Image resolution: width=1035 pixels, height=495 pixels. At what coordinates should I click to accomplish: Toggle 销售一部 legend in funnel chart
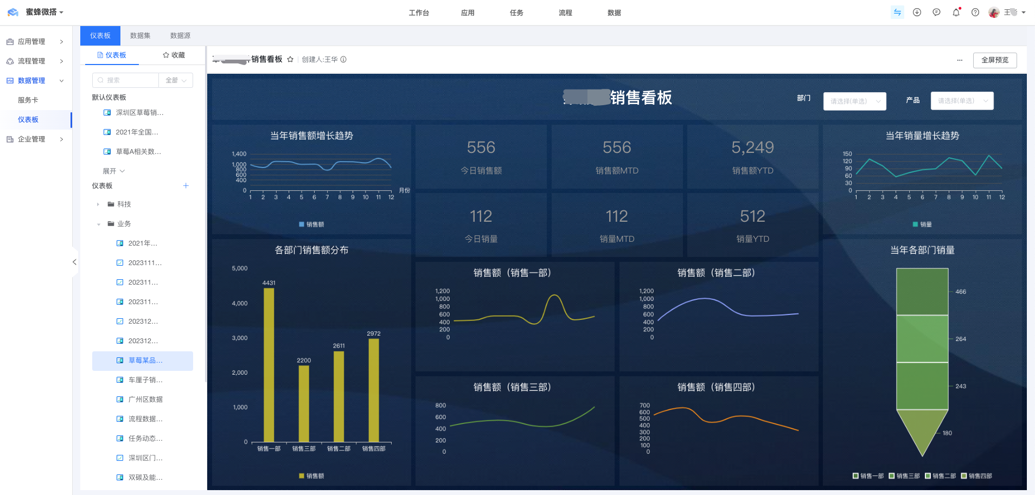(868, 476)
